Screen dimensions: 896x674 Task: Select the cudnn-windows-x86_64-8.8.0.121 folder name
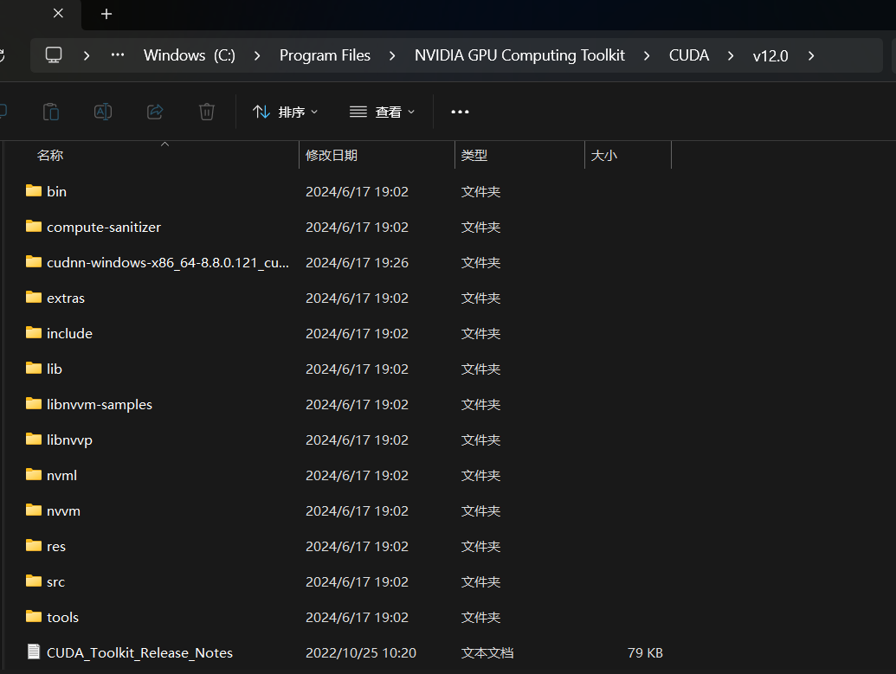pos(168,263)
